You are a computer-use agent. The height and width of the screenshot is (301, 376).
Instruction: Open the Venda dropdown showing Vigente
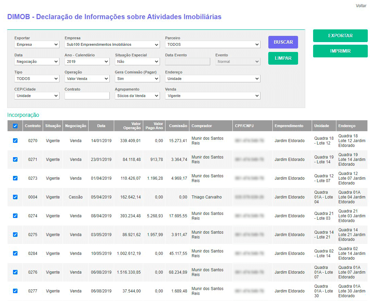pyautogui.click(x=213, y=96)
